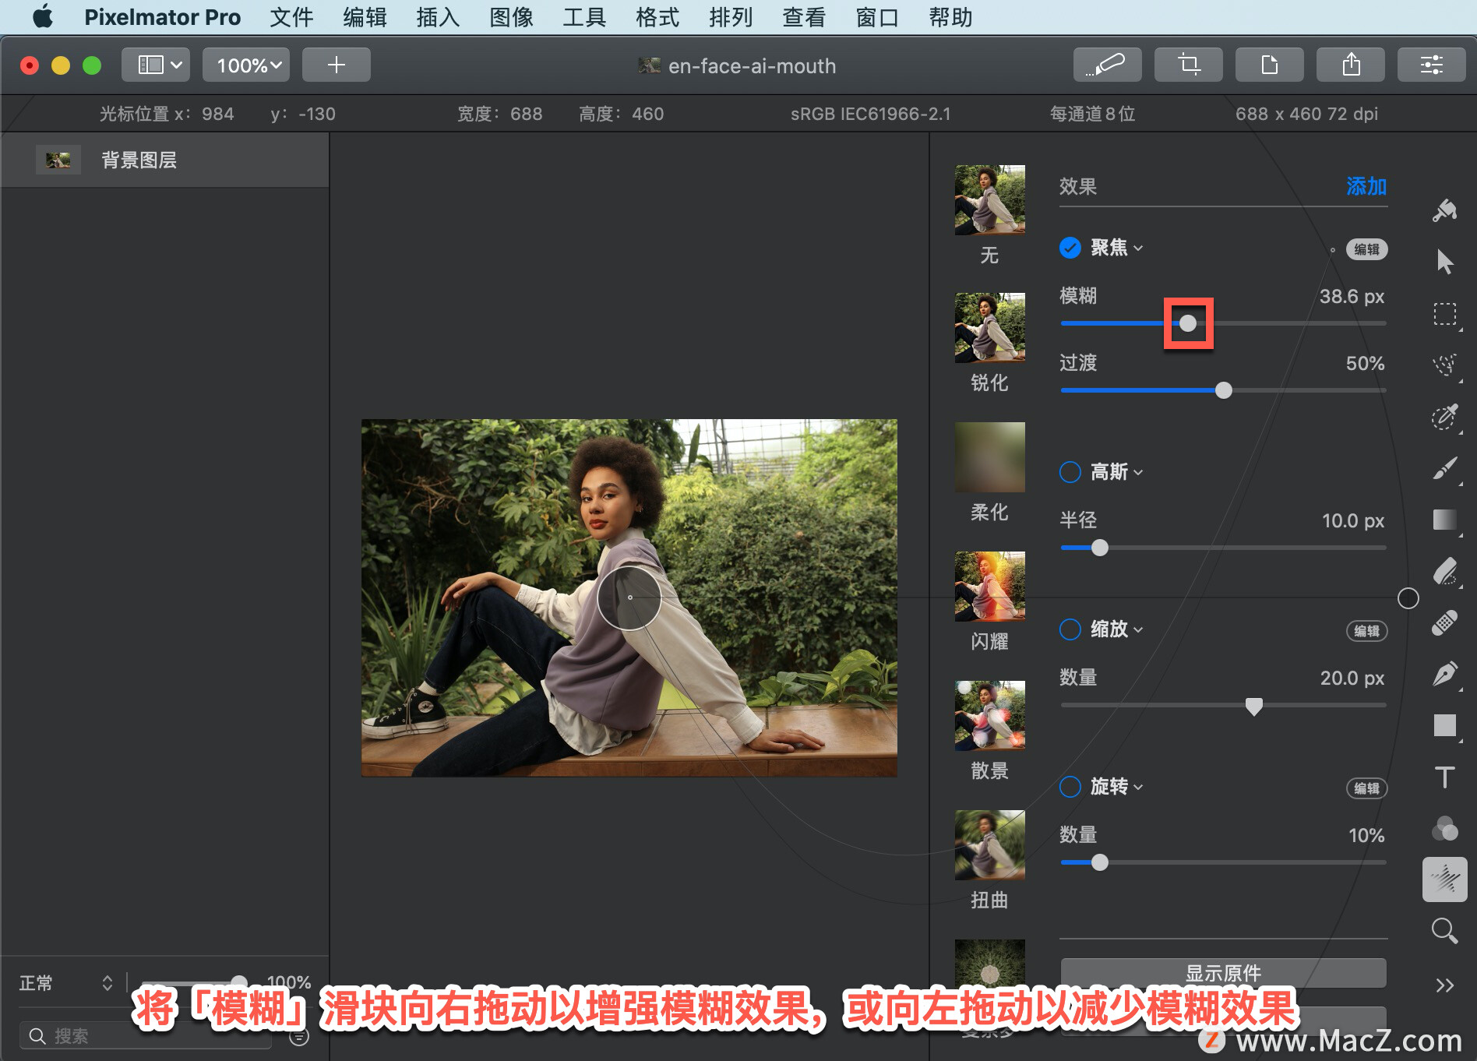Open the 聚焦 effect type dropdown
This screenshot has width=1477, height=1061.
point(1117,248)
